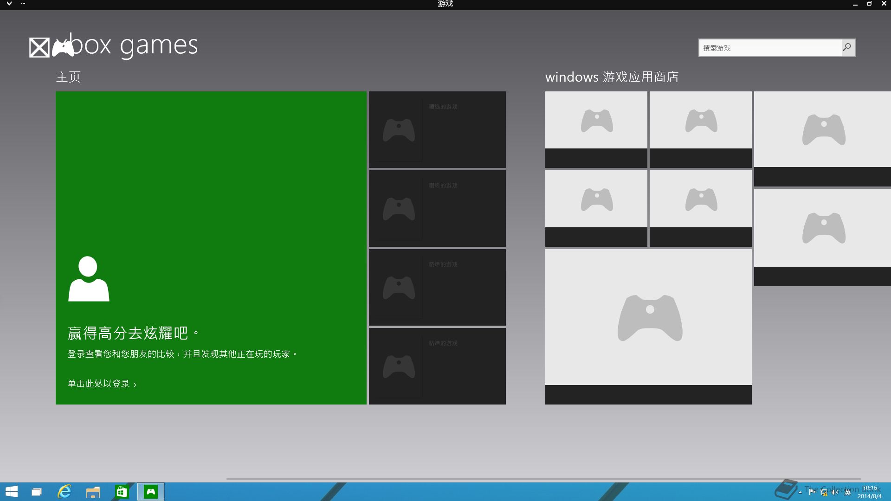Focus the 搜索游戏 search box

tap(770, 48)
